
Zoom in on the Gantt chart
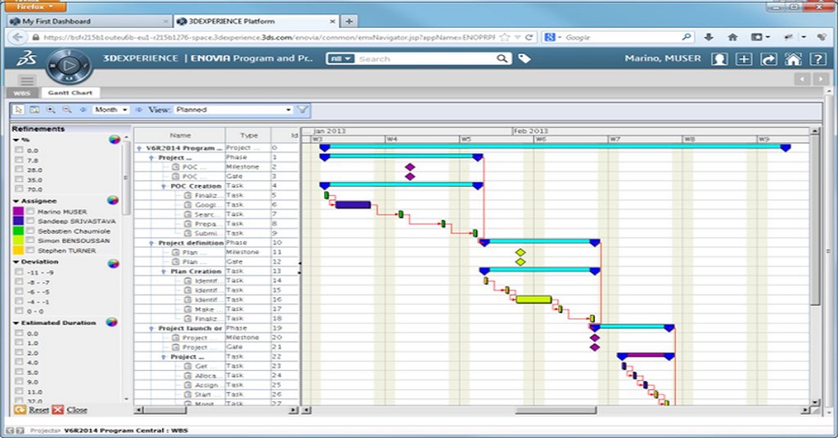click(50, 110)
